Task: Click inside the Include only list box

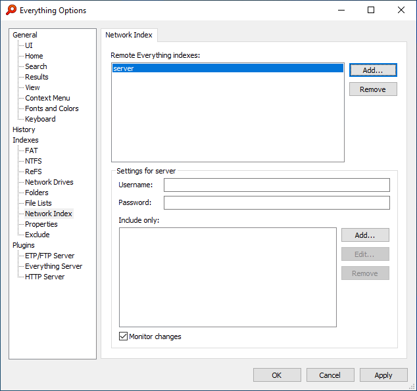Action: (228, 277)
